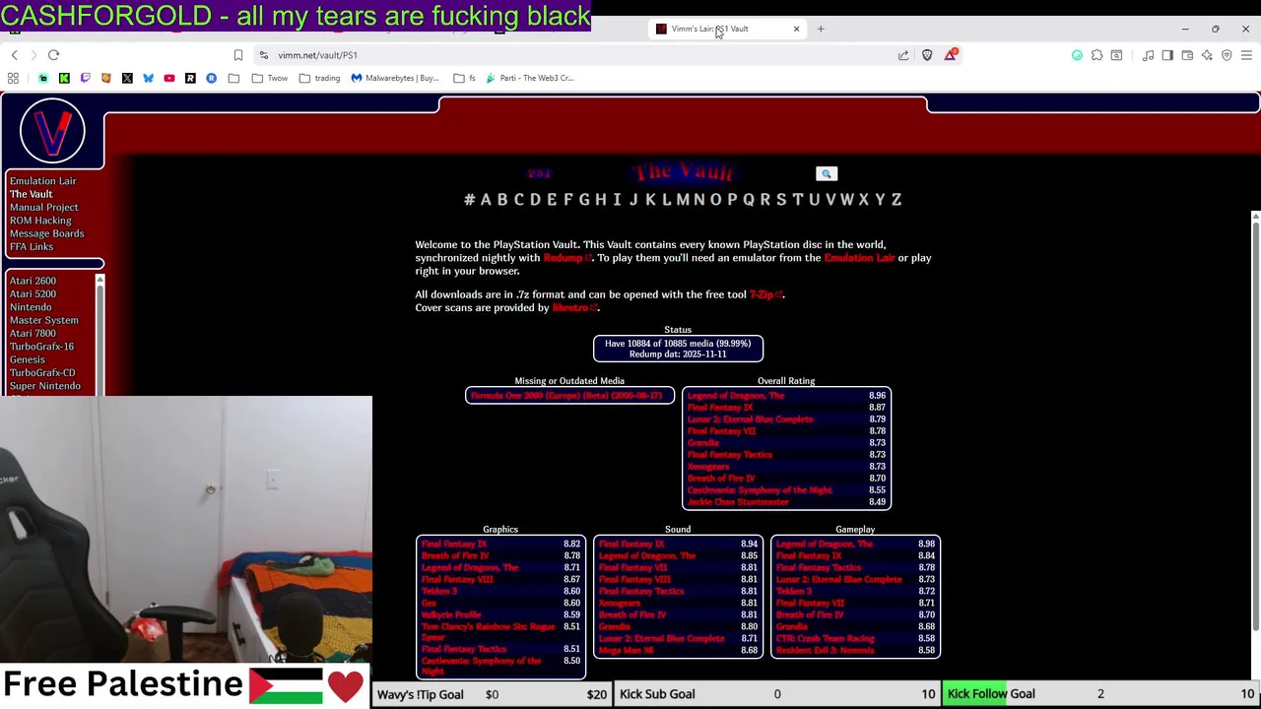Click the tab search toolbar icon
Viewport: 1261px width, 709px height.
click(x=1116, y=55)
